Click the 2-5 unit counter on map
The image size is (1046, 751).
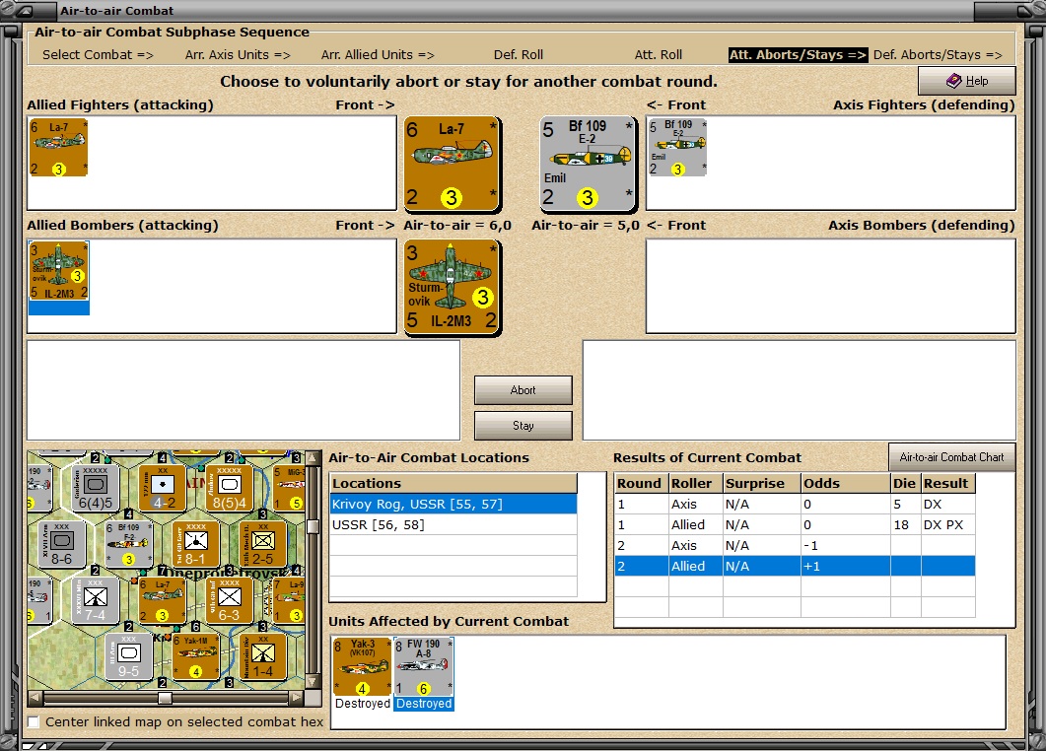[263, 544]
